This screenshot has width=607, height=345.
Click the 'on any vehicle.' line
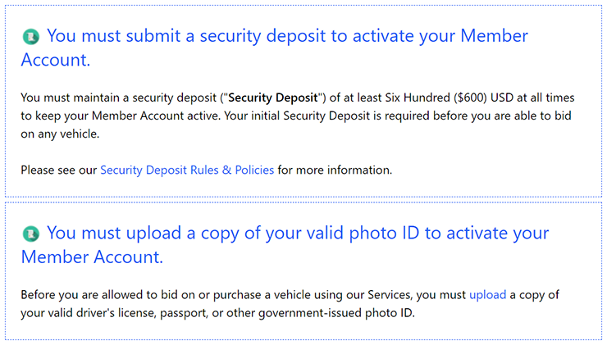(x=60, y=134)
